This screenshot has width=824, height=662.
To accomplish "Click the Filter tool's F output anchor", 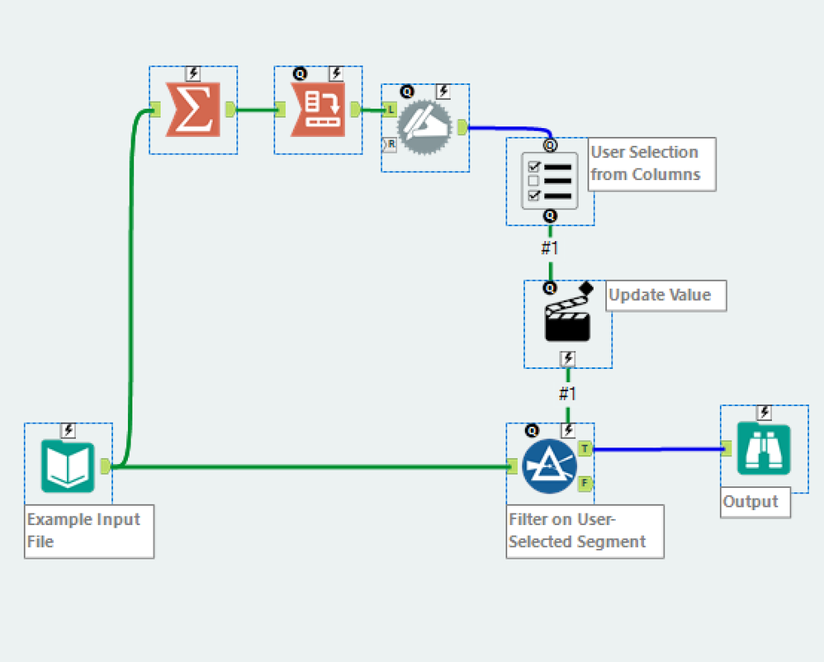I will [x=585, y=483].
